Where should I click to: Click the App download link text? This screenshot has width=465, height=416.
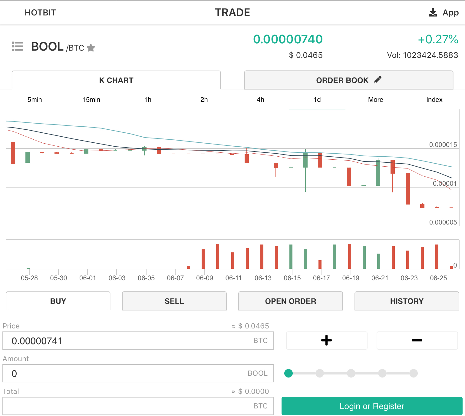point(451,13)
